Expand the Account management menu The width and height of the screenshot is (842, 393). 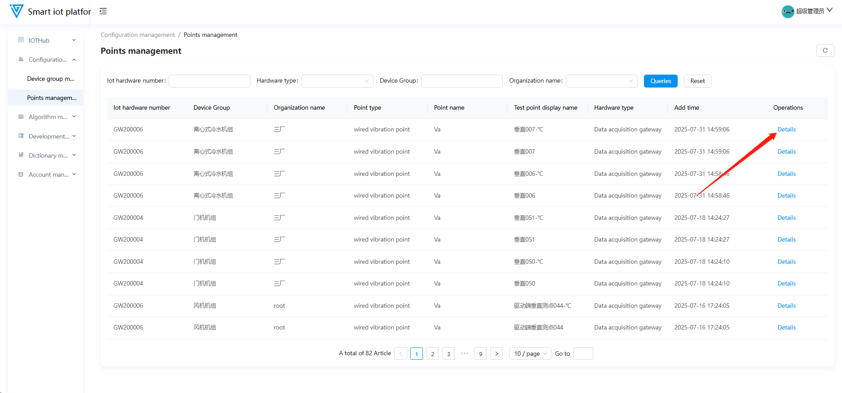coord(46,175)
